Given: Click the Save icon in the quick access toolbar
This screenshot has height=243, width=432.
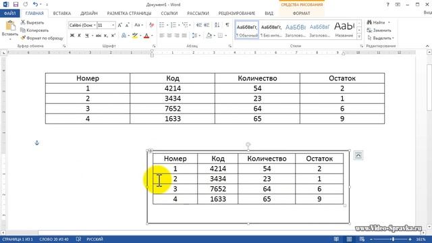Looking at the screenshot, I should click(x=16, y=5).
